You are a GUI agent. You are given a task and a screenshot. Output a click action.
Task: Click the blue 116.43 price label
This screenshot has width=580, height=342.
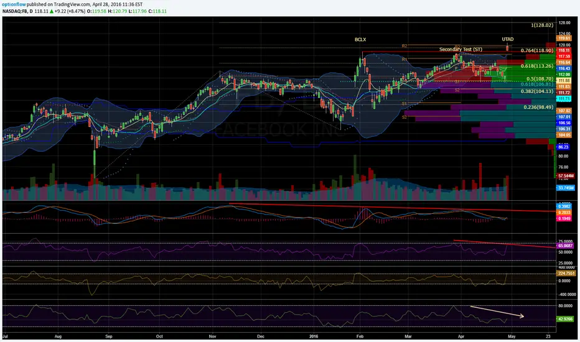click(564, 69)
